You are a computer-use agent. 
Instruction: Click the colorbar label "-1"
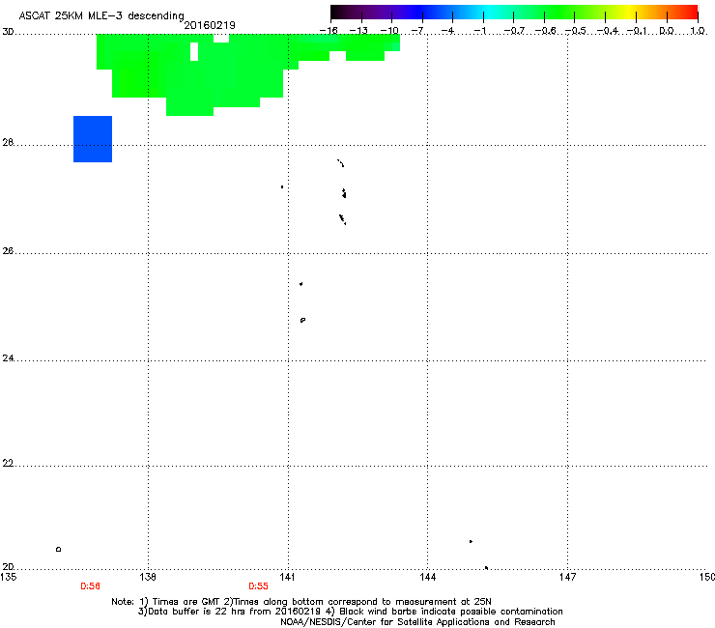coord(479,31)
